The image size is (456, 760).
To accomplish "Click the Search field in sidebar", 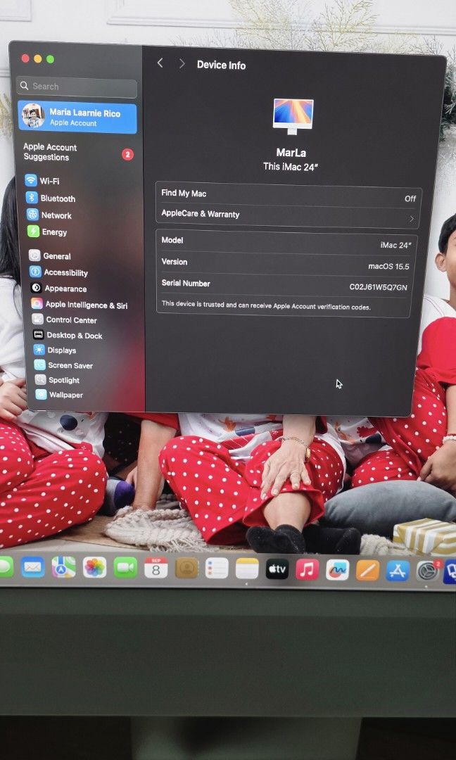I will click(77, 87).
